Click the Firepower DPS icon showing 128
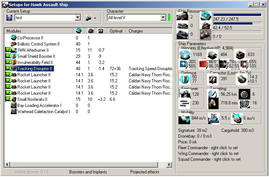 pyautogui.click(x=185, y=94)
